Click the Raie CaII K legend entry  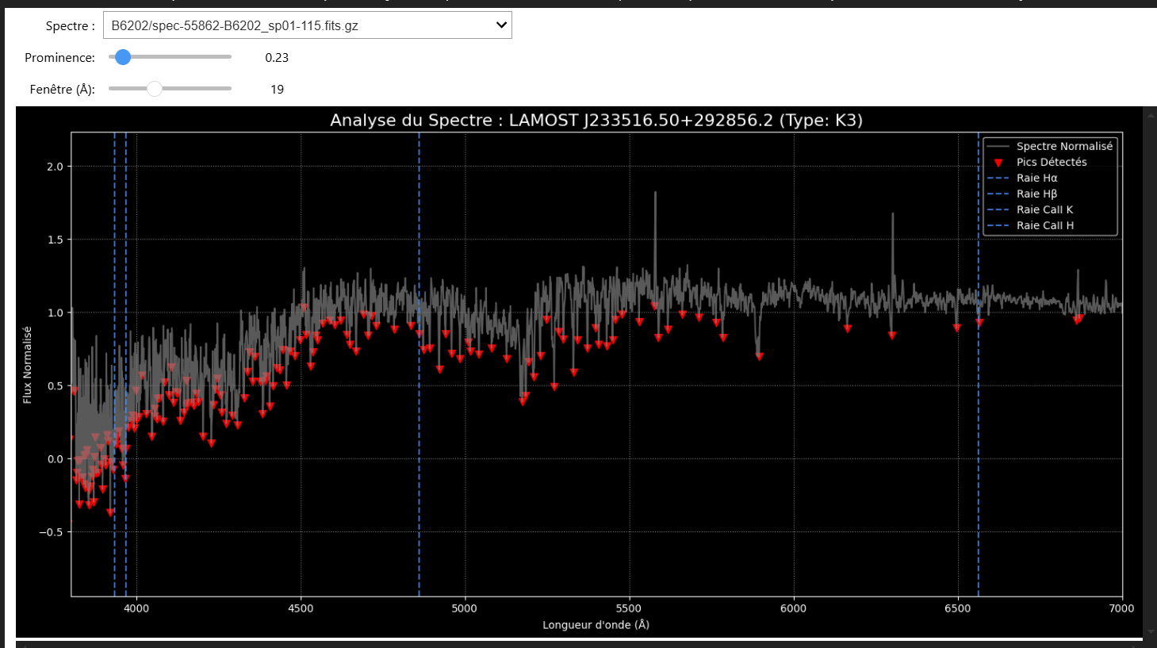tap(1044, 209)
